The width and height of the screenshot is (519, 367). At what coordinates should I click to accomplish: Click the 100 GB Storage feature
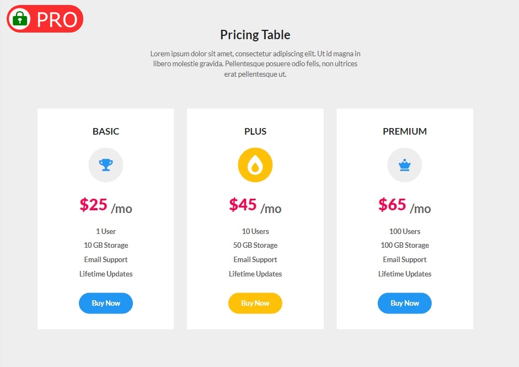click(x=405, y=245)
